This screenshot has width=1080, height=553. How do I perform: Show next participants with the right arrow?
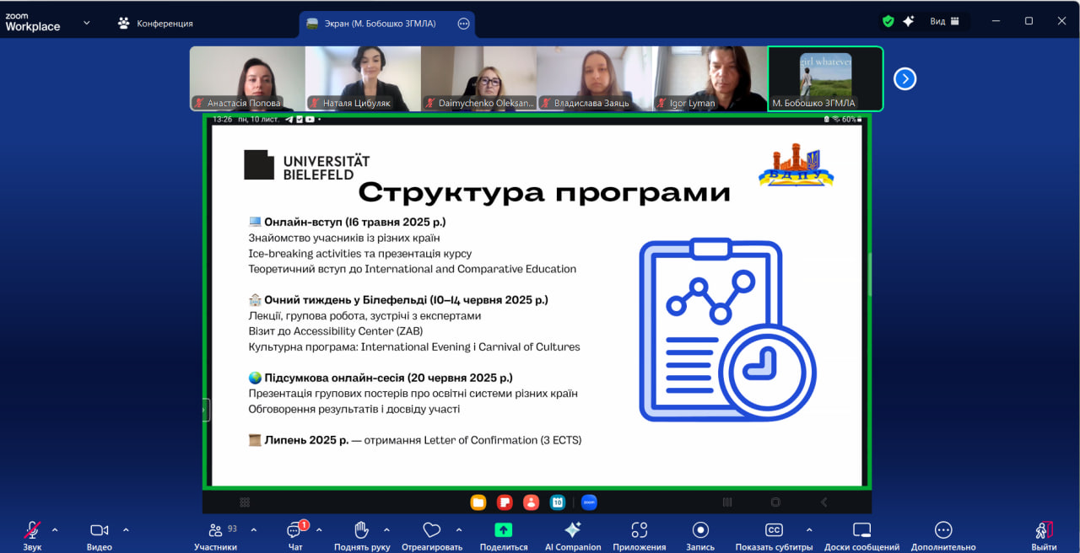tap(904, 79)
